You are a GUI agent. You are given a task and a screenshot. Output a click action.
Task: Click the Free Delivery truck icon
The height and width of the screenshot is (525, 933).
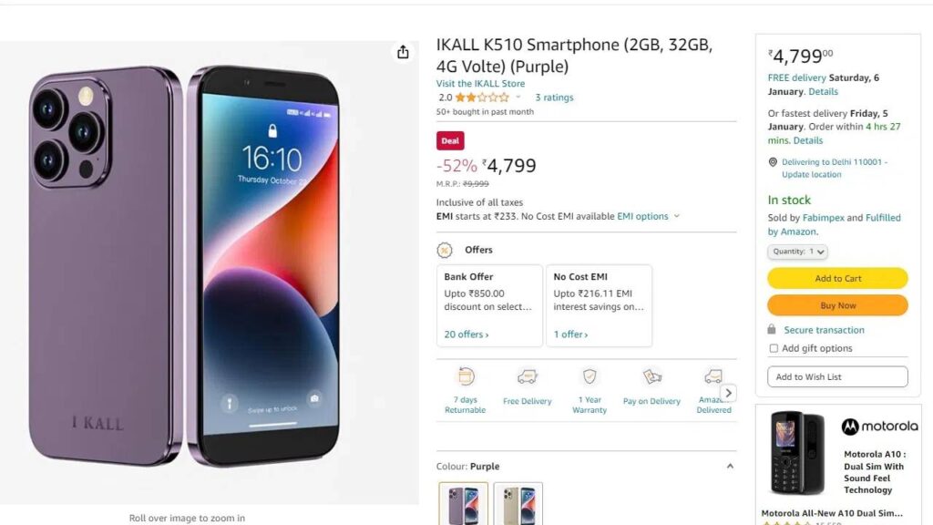(528, 376)
